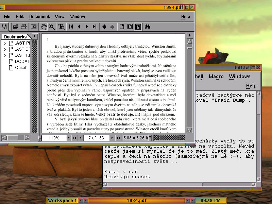This screenshot has height=204, width=272.
Task: Open the Help menu in bd1.txt window
Action: point(251,86)
